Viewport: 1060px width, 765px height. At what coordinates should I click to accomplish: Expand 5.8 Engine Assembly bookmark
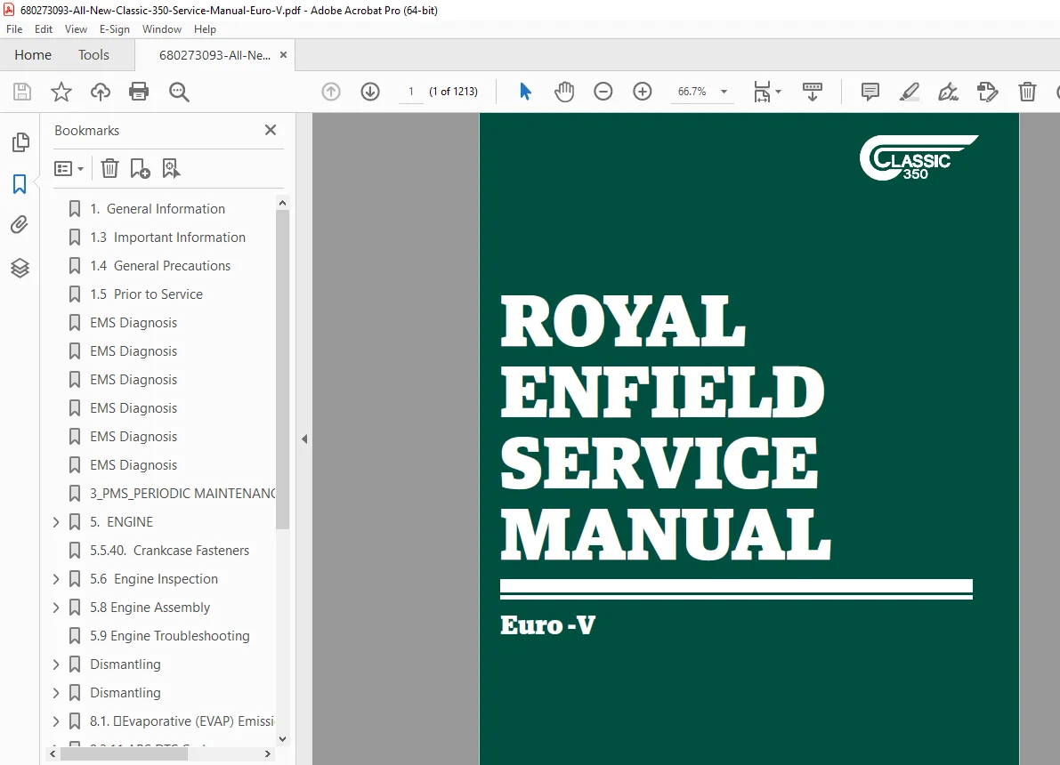[x=56, y=607]
